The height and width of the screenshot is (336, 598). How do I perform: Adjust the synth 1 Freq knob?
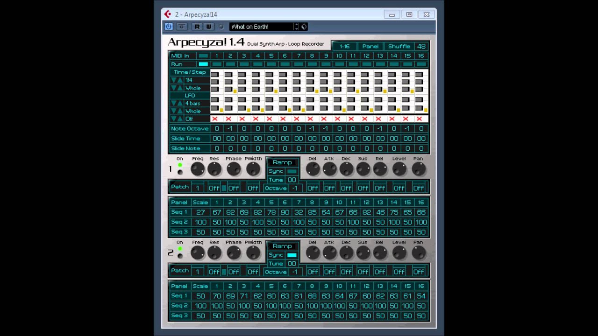(198, 169)
